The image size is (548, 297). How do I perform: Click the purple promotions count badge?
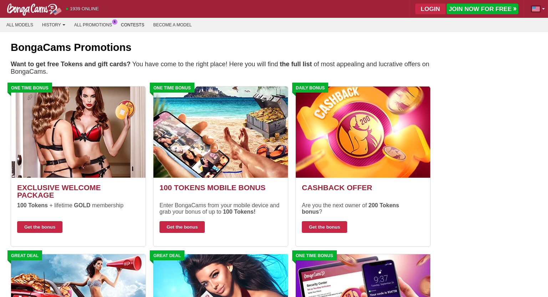[x=115, y=22]
